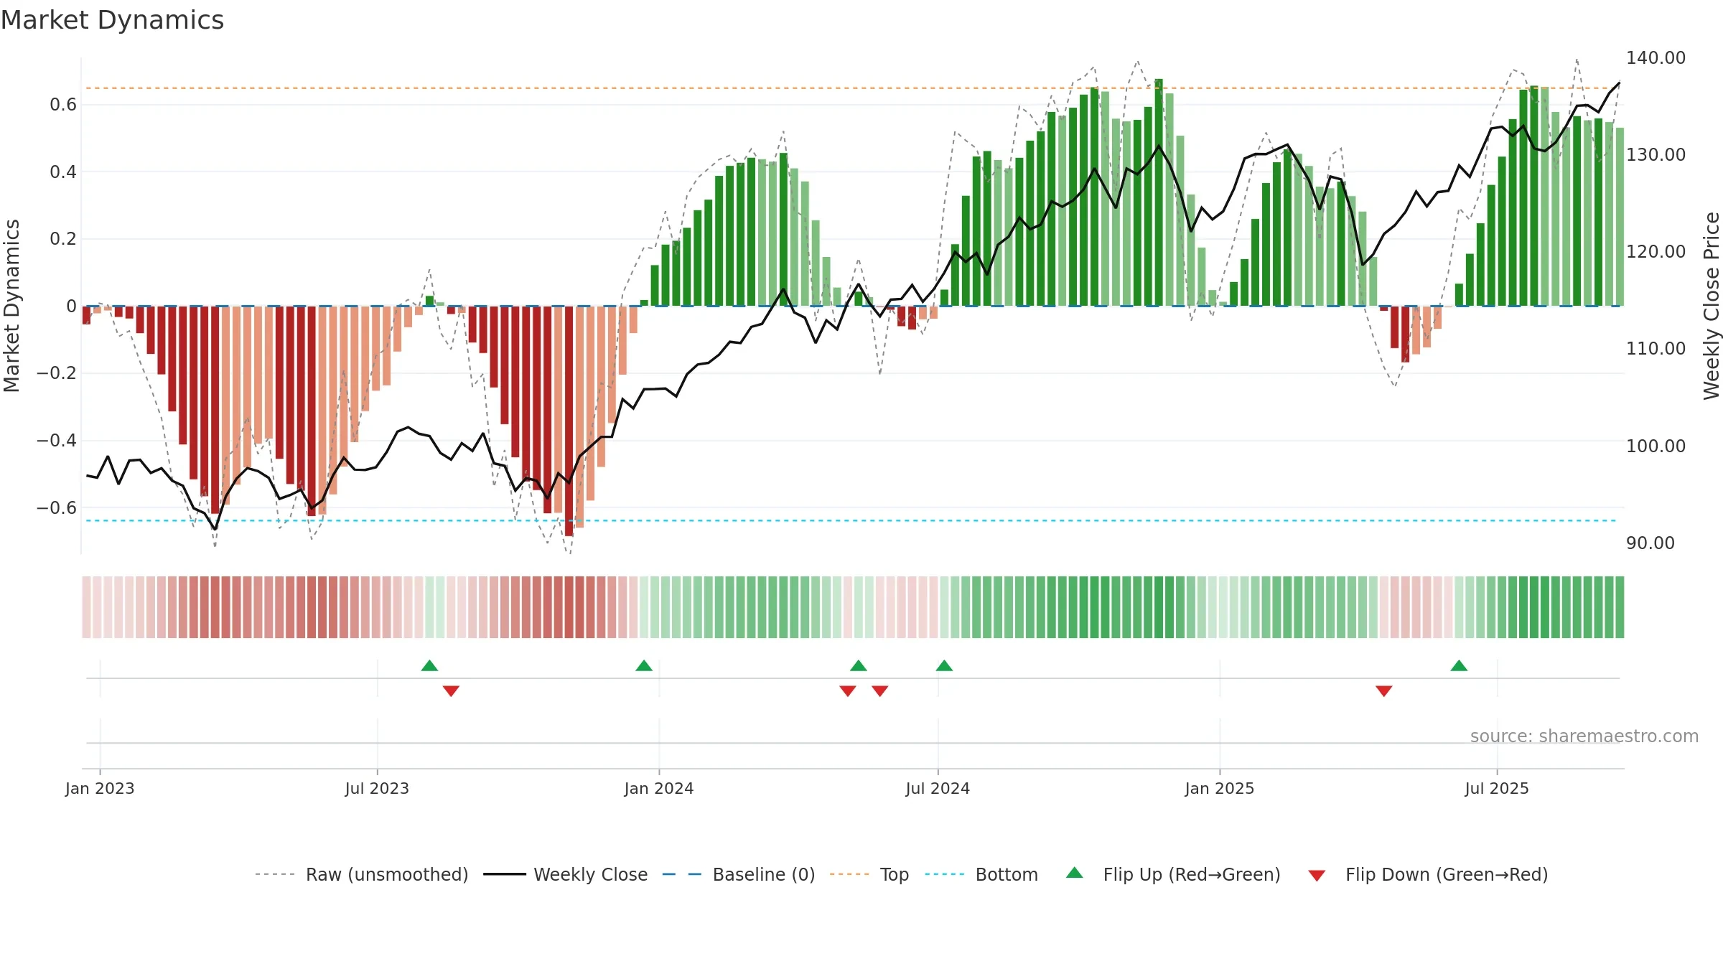Click the earliest red flip-down marker after Jul 2023
1723x969 pixels.
[x=451, y=691]
